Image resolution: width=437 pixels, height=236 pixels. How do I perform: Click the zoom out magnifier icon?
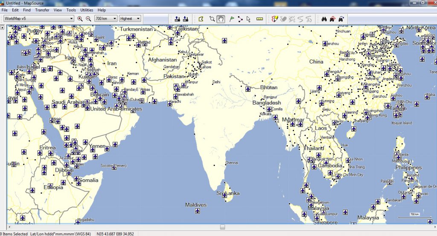pos(88,19)
